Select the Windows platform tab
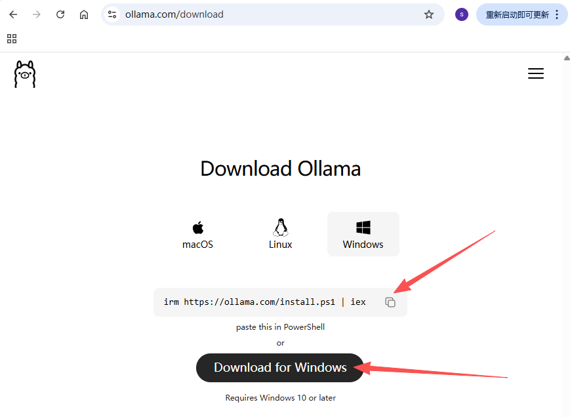This screenshot has width=570, height=417. point(363,234)
